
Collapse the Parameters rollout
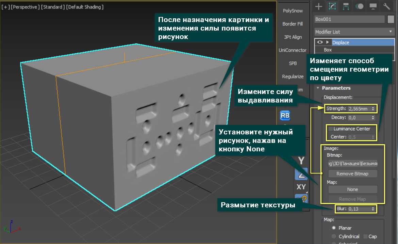click(x=318, y=88)
